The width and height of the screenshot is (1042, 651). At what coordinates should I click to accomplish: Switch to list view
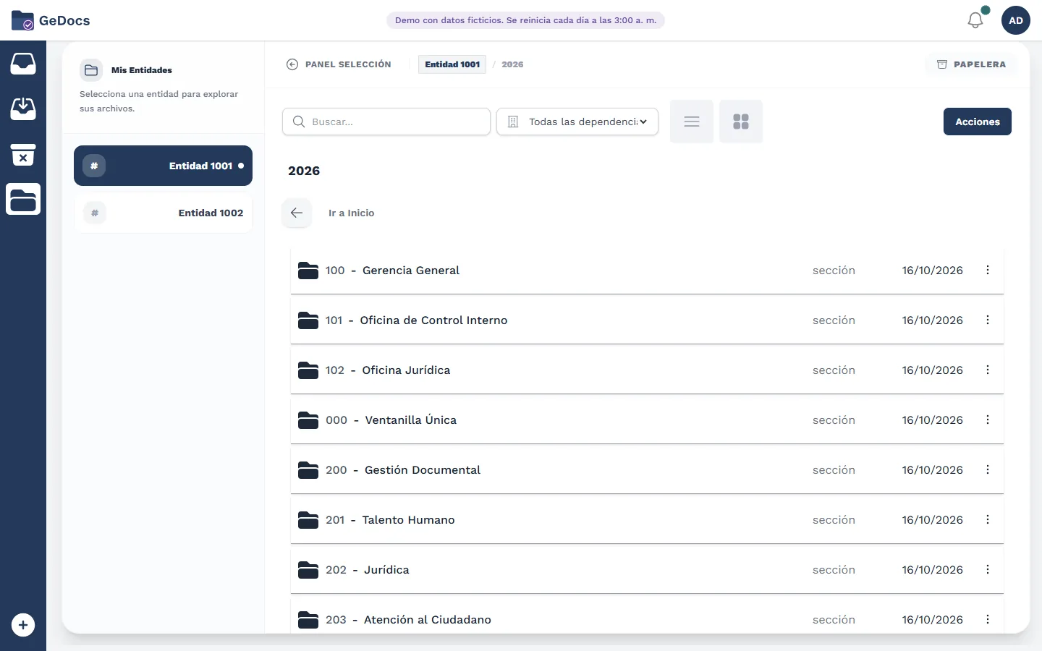(x=692, y=122)
